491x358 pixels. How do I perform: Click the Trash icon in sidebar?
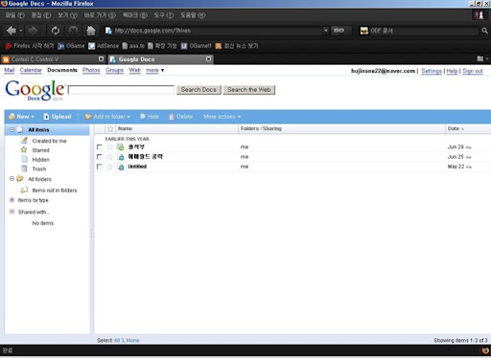[x=24, y=168]
